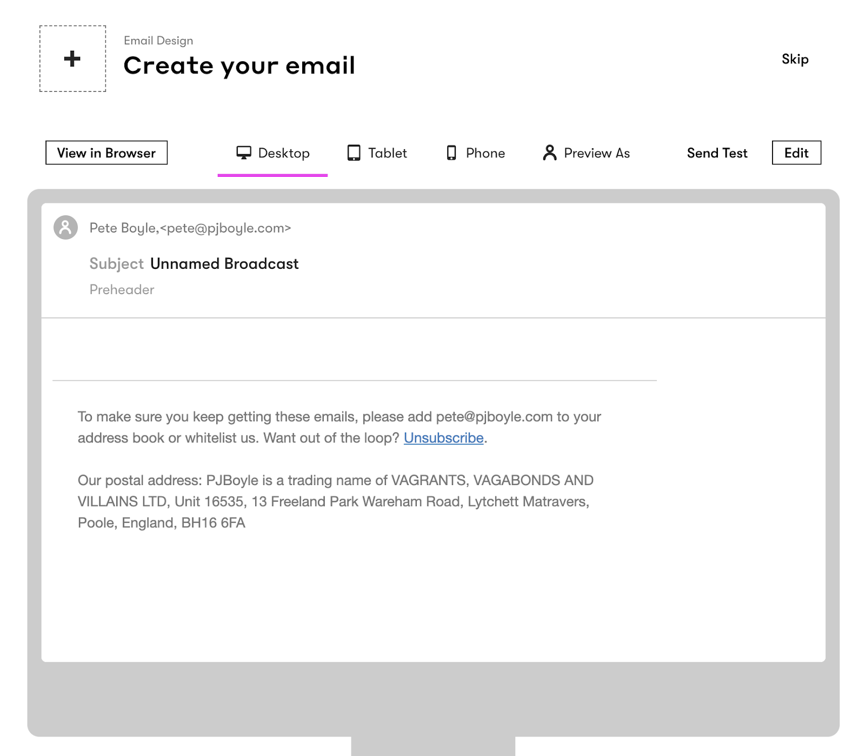Open the Edit button

796,153
